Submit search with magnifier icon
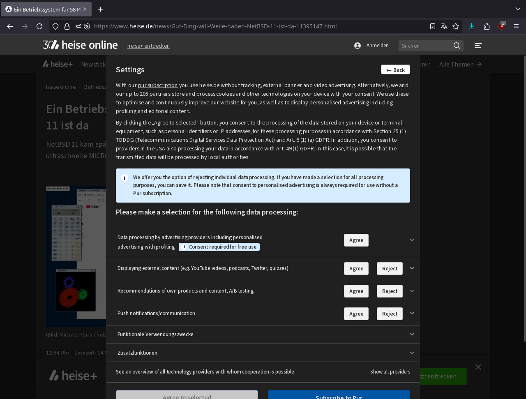 click(x=457, y=46)
